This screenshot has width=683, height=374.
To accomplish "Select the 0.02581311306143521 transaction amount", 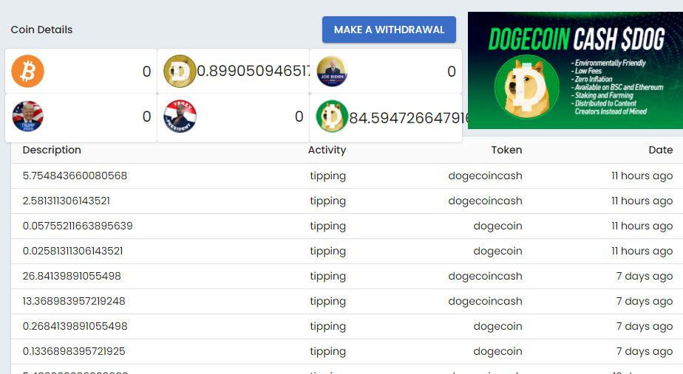I will (72, 251).
